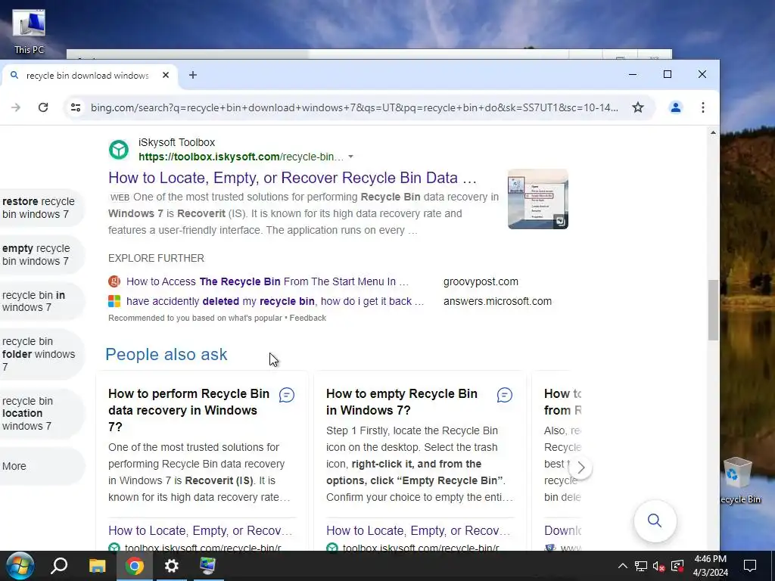Click the EXPLORE FURTHER label
The image size is (775, 581).
(156, 259)
